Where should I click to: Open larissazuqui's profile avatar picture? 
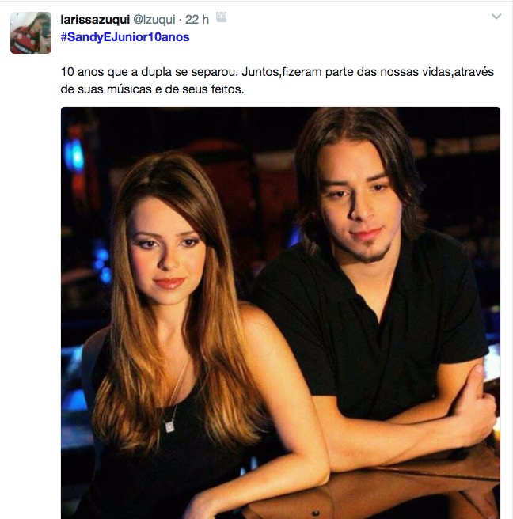(31, 32)
